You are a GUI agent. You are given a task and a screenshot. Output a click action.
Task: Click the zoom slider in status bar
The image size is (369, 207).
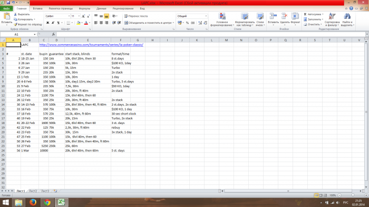pyautogui.click(x=353, y=195)
